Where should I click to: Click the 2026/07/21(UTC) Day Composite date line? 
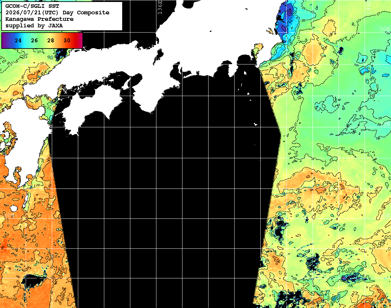point(57,12)
